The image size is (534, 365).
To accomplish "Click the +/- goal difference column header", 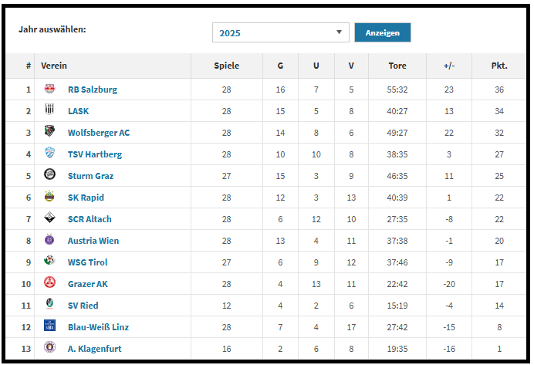I will (x=449, y=66).
